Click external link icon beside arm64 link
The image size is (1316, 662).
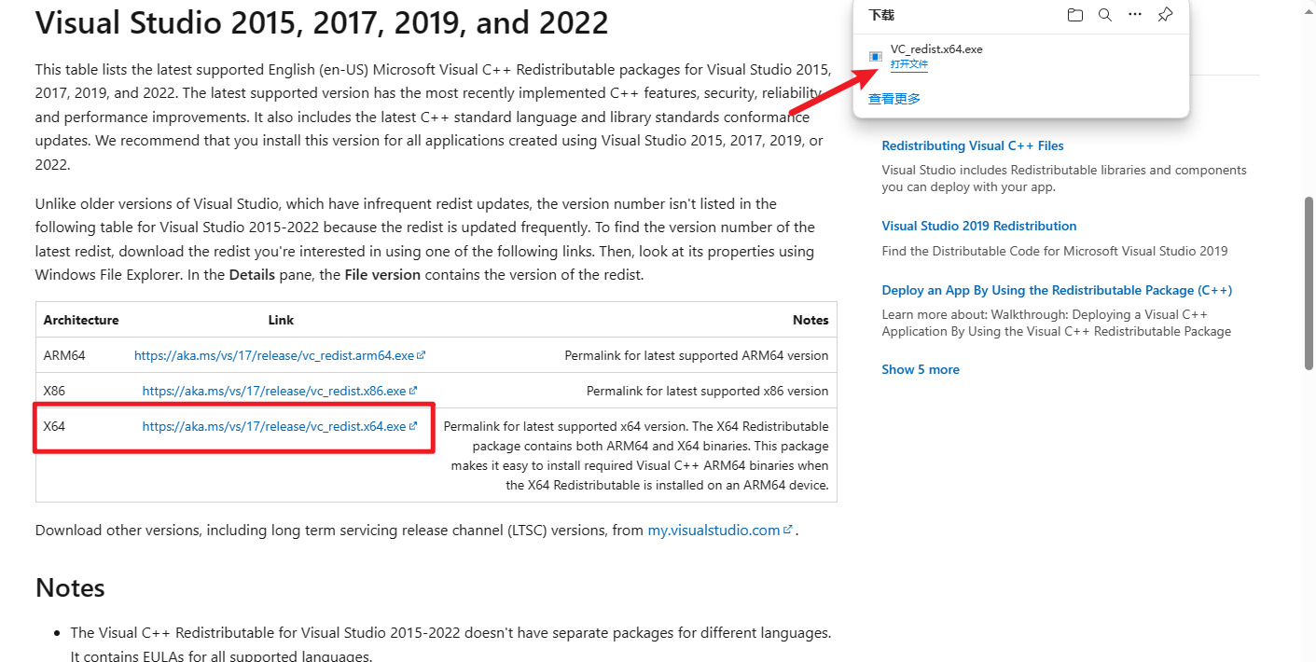(422, 355)
